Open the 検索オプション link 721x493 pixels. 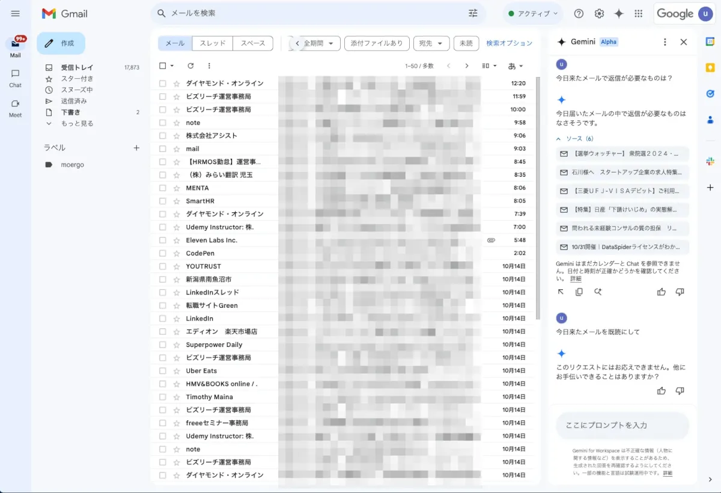[510, 43]
